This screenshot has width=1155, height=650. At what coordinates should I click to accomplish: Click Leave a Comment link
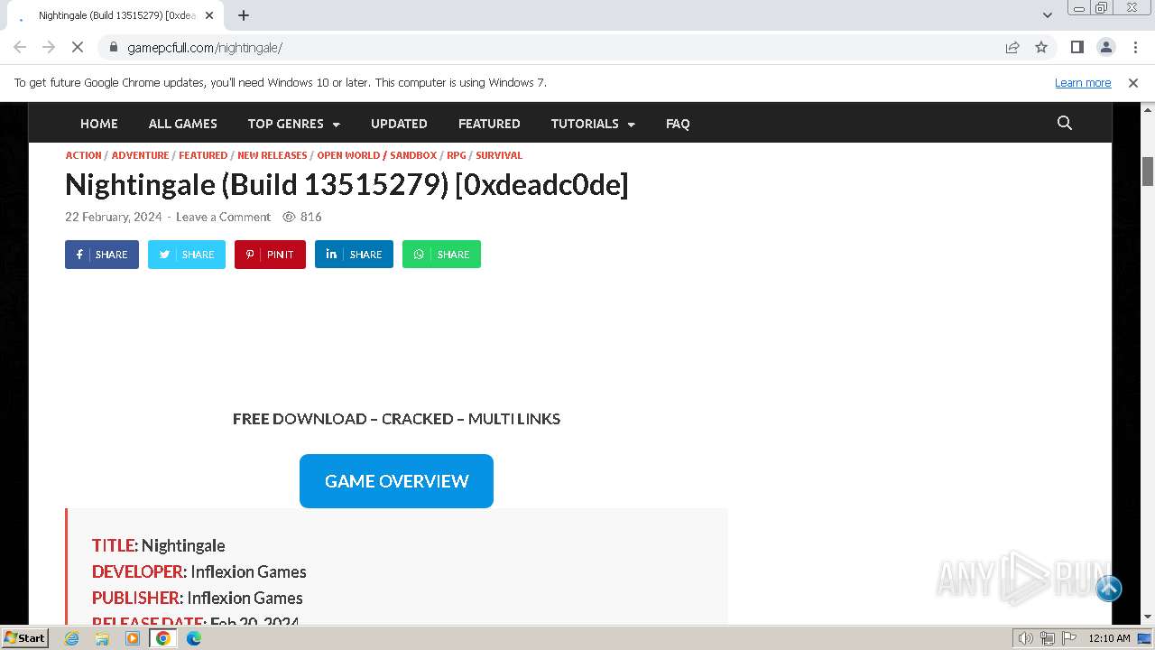click(x=223, y=217)
